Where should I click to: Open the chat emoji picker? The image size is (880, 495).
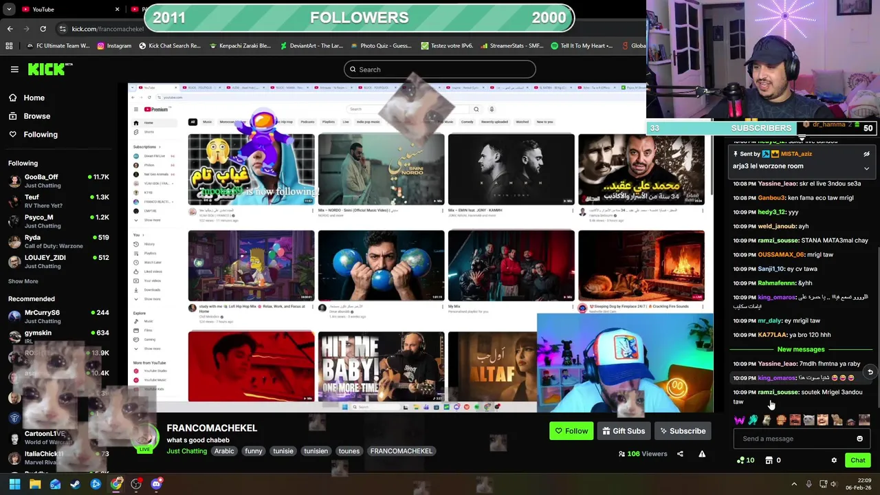pyautogui.click(x=859, y=439)
